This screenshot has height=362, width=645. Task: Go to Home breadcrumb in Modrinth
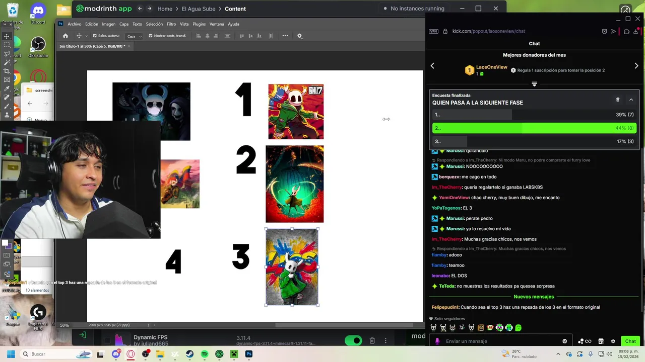point(164,9)
